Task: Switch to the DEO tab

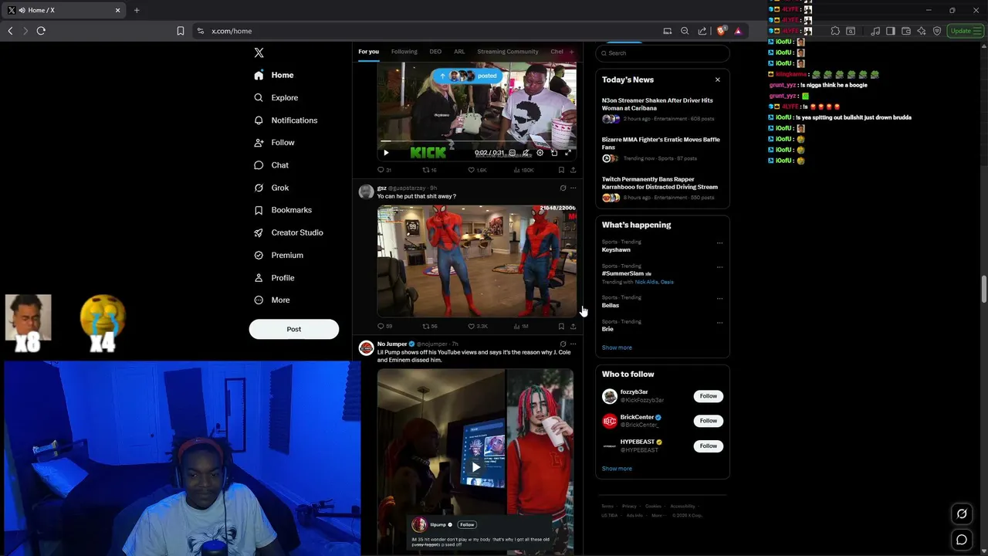Action: pyautogui.click(x=435, y=52)
